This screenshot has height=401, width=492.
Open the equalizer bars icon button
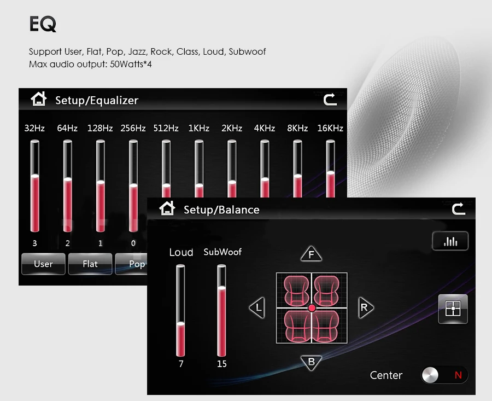click(x=450, y=241)
